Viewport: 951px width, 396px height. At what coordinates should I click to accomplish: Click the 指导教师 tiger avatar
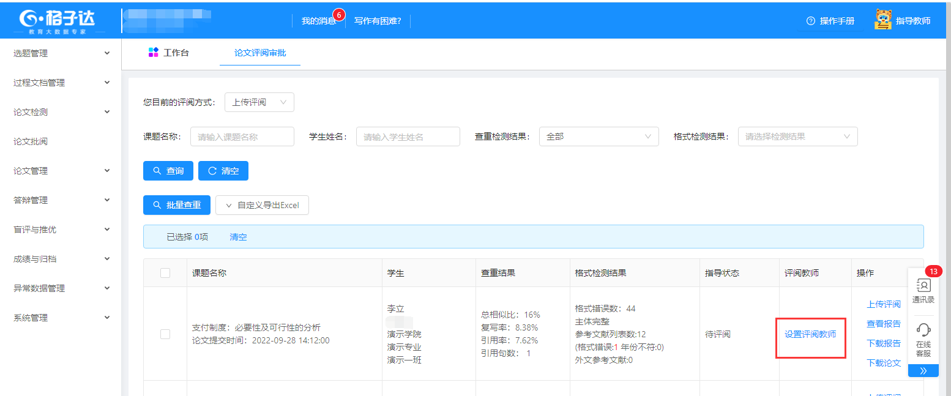(x=882, y=20)
